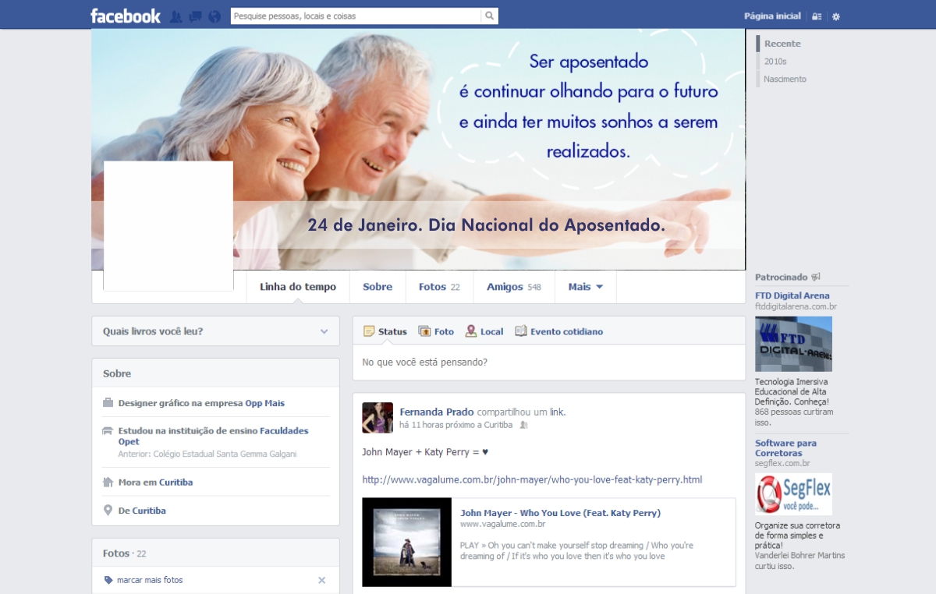Click the location pin icon beside De Curitiba
This screenshot has height=594, width=936.
(x=108, y=511)
